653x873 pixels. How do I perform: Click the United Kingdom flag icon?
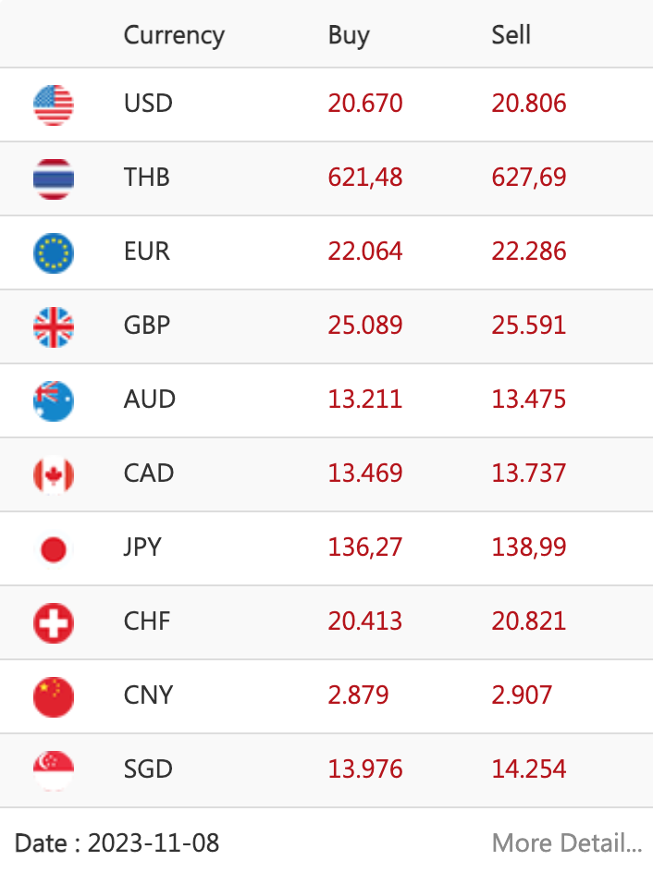54,326
